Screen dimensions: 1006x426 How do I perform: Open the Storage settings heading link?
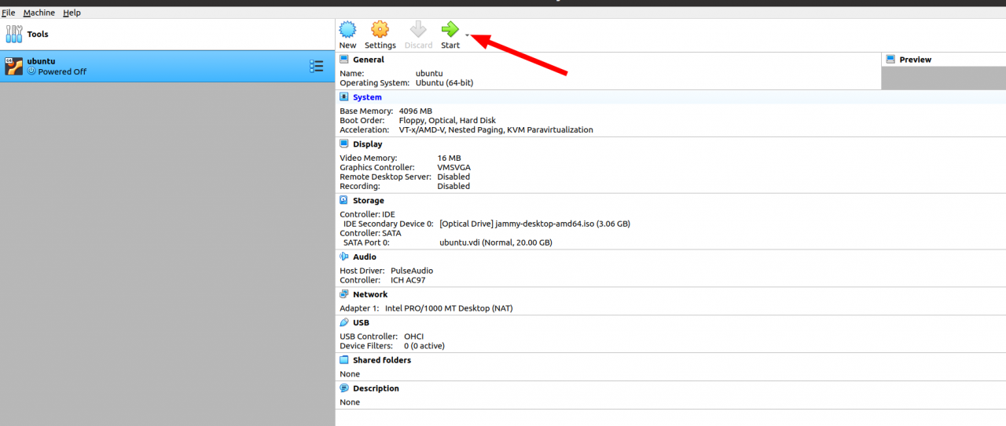(x=369, y=201)
